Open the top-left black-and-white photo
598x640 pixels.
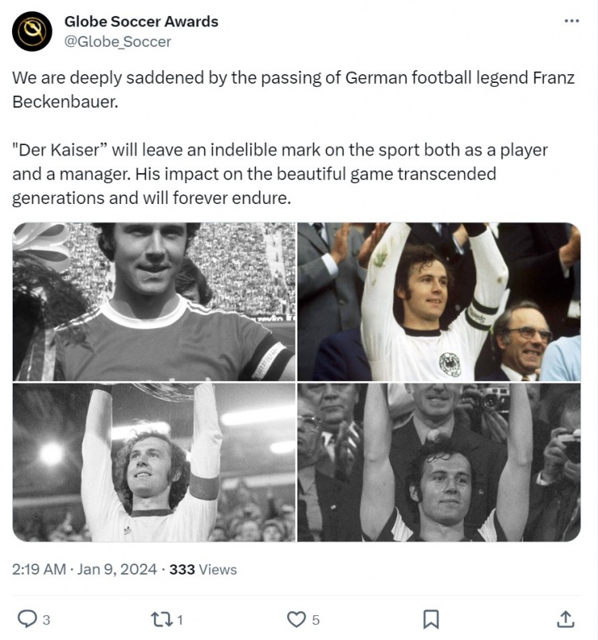[154, 301]
